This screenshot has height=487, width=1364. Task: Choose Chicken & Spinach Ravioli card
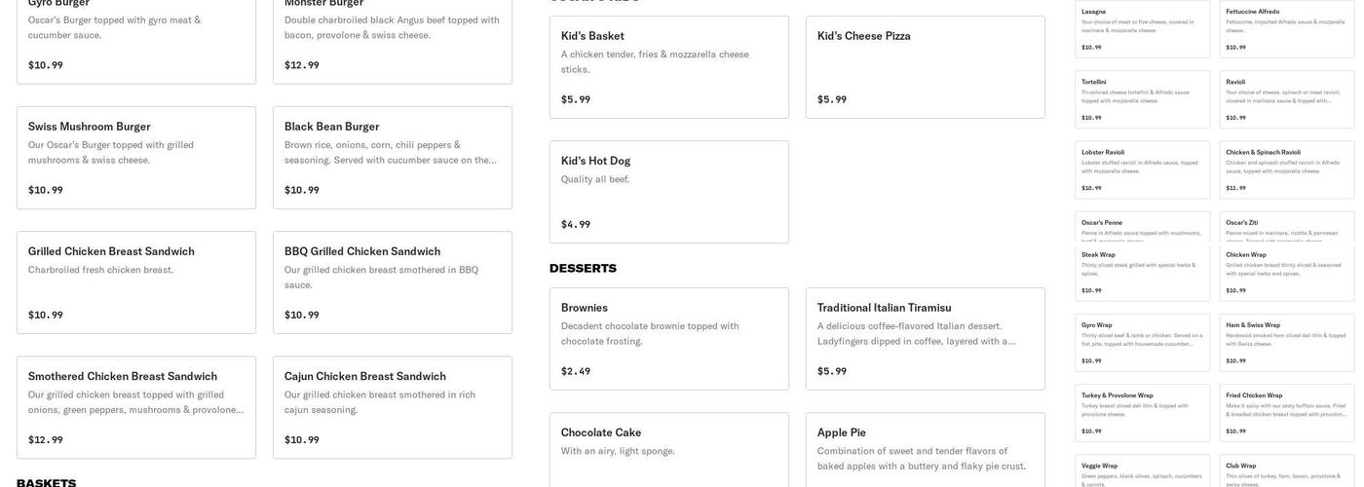coord(1287,169)
